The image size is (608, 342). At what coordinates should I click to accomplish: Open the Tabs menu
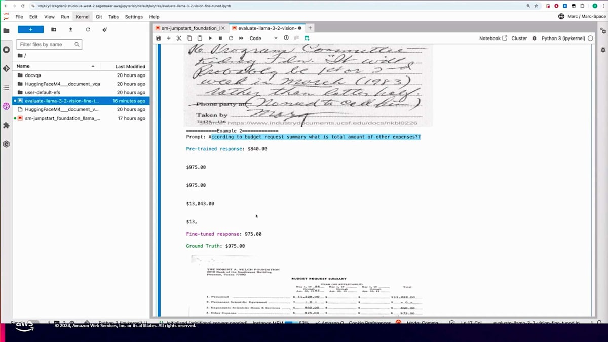[x=113, y=17]
